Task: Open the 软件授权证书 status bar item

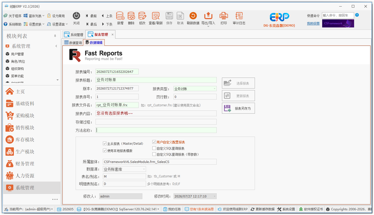Action: pyautogui.click(x=311, y=209)
